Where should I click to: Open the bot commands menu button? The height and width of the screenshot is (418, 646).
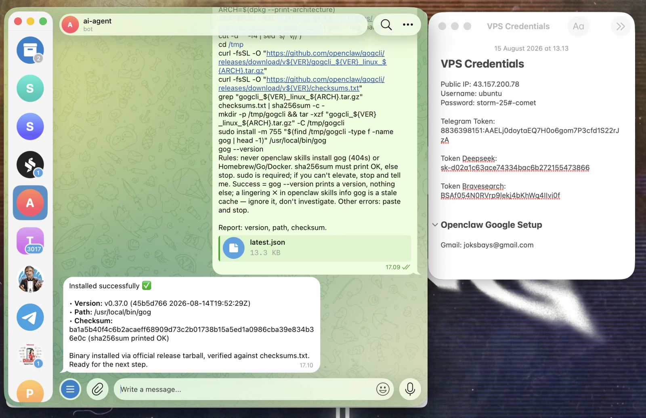point(70,389)
